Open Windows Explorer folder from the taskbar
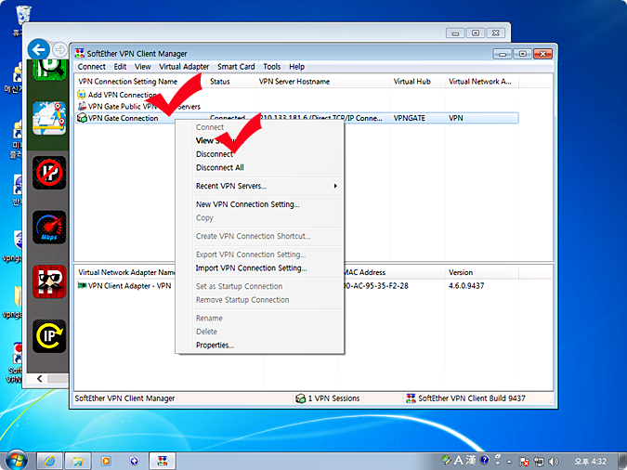 click(x=78, y=462)
